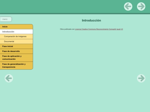This screenshot has height=112, width=150.
Task: Open Fase de aplicación y comunicación
Action: coord(16,58)
